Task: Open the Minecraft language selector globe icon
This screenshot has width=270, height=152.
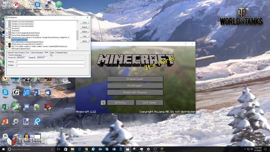Action: (x=103, y=103)
